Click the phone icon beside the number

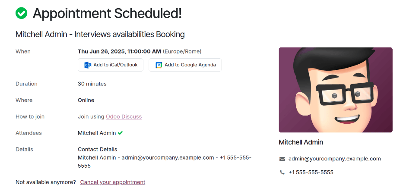pos(282,172)
